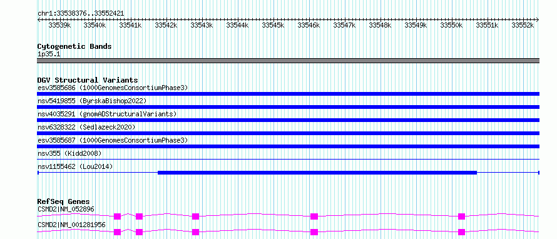This screenshot has width=557, height=239.
Task: Click NM_052896 exon just left of 33543k
Action: (x=195, y=216)
